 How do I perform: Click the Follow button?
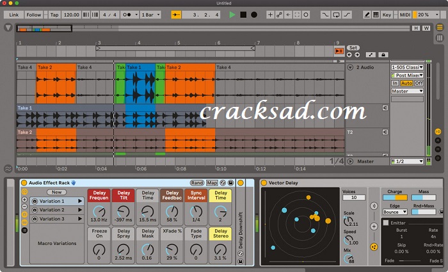tap(34, 15)
